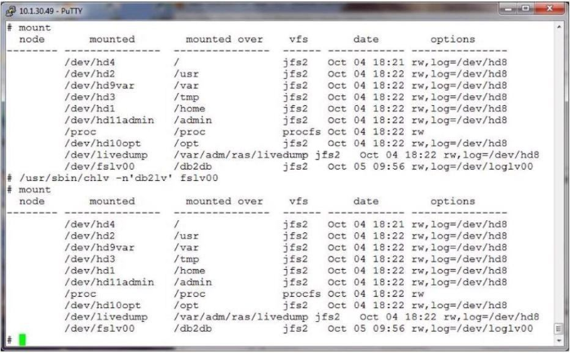The image size is (570, 353).
Task: Click the title bar text 10.1.30.49 - PuTTY
Action: [51, 11]
